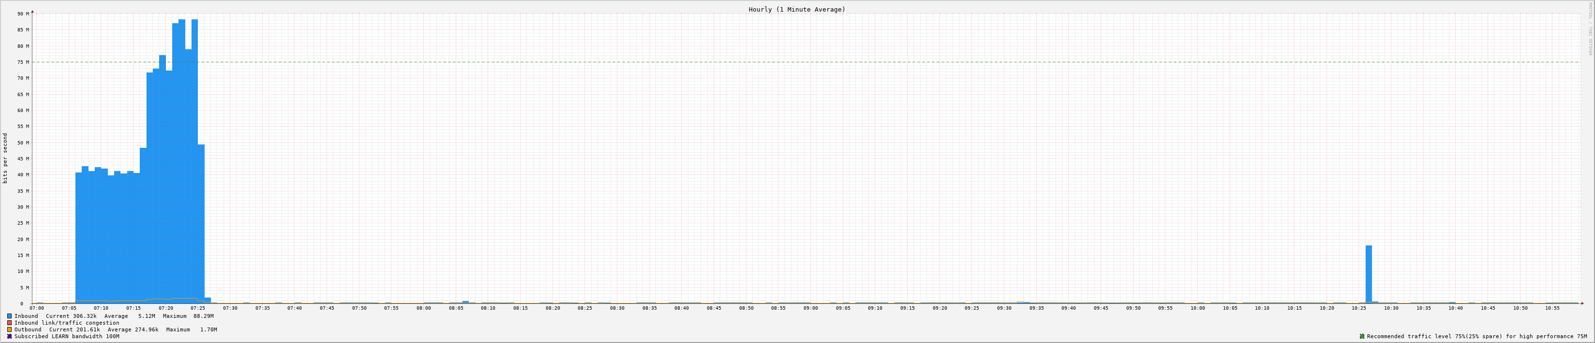Click the Outbound Maximum 1.70M value
The height and width of the screenshot is (343, 1595).
tap(209, 329)
